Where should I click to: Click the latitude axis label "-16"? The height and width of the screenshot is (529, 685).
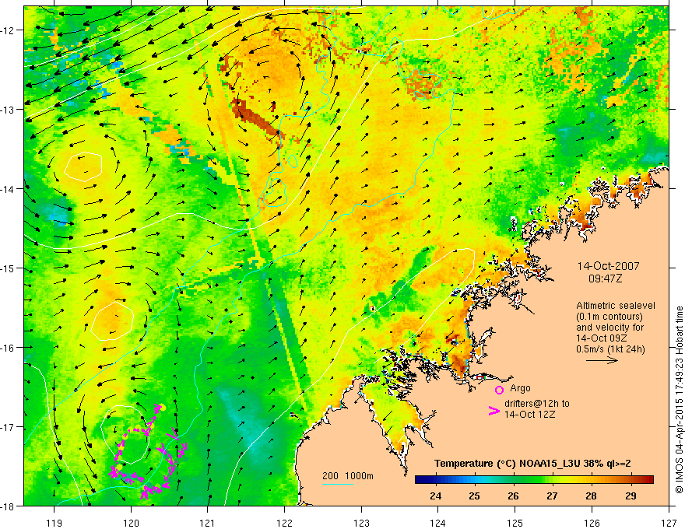click(x=9, y=348)
